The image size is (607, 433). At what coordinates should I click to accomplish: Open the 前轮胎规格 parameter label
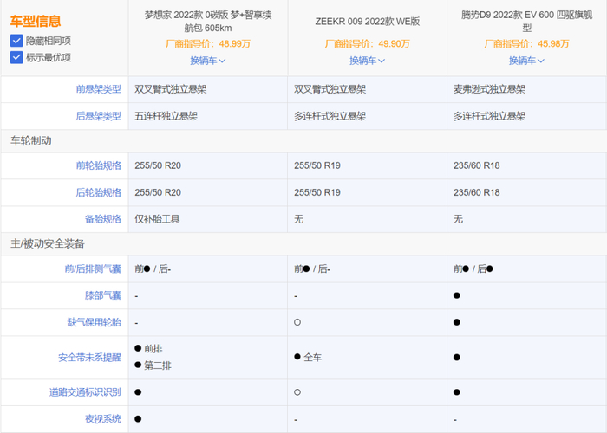point(98,165)
